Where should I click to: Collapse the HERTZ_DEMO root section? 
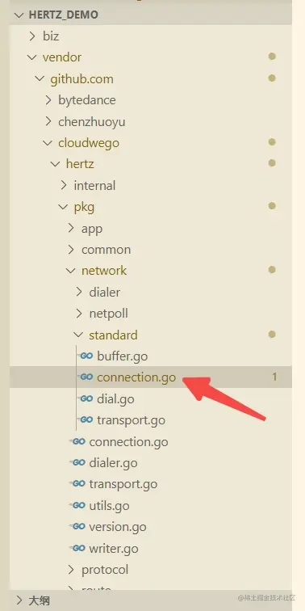point(19,15)
